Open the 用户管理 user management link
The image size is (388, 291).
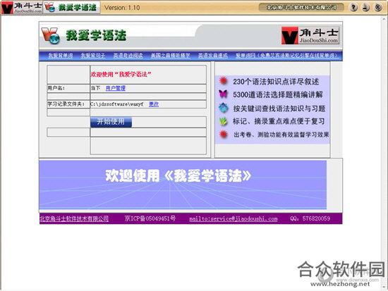click(x=116, y=88)
